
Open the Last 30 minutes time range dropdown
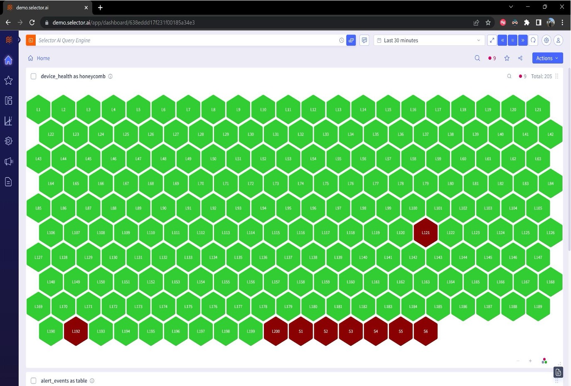tap(428, 40)
